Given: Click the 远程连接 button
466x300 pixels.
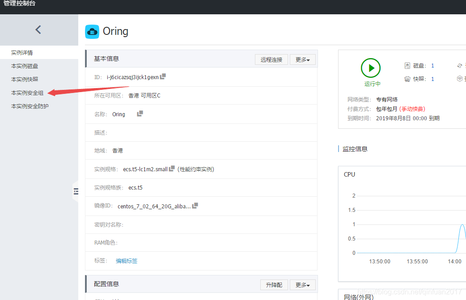Looking at the screenshot, I should click(271, 59).
